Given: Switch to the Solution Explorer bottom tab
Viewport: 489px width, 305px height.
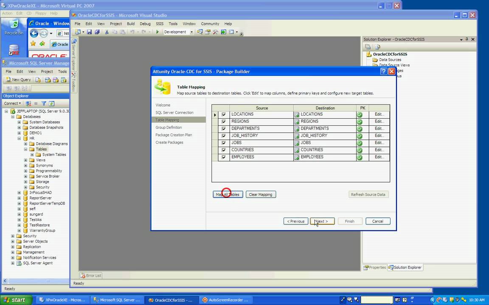Looking at the screenshot, I should [x=405, y=267].
